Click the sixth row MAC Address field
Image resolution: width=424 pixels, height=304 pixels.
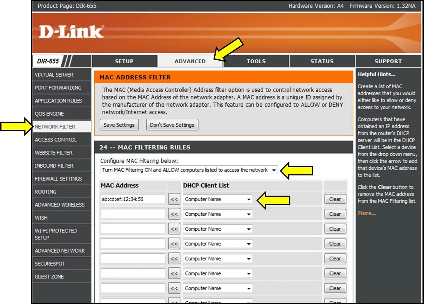coord(133,273)
